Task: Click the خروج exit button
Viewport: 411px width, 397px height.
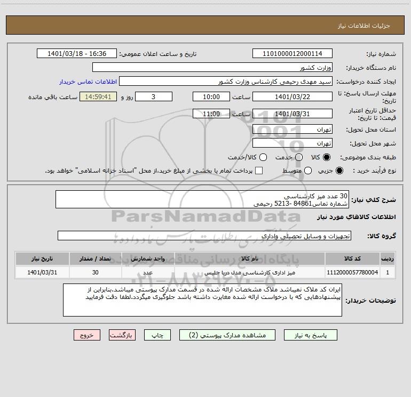Action: 87,335
